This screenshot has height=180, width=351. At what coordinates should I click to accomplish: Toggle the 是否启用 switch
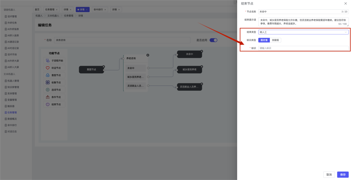[x=213, y=40]
